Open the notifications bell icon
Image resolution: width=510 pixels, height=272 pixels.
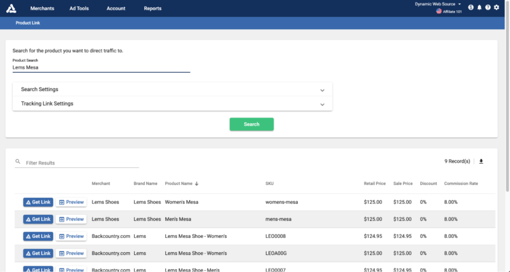[479, 7]
